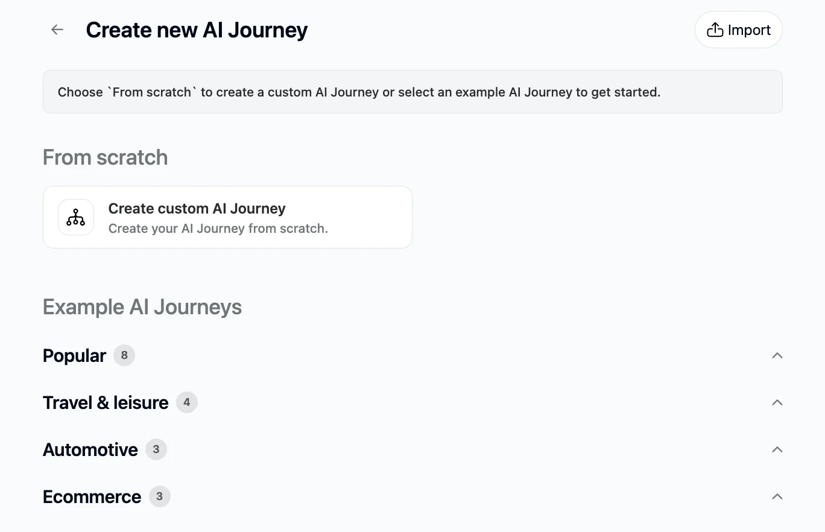Viewport: 825px width, 532px height.
Task: Click the 'Example AI Journeys' section heading
Action: 142,307
